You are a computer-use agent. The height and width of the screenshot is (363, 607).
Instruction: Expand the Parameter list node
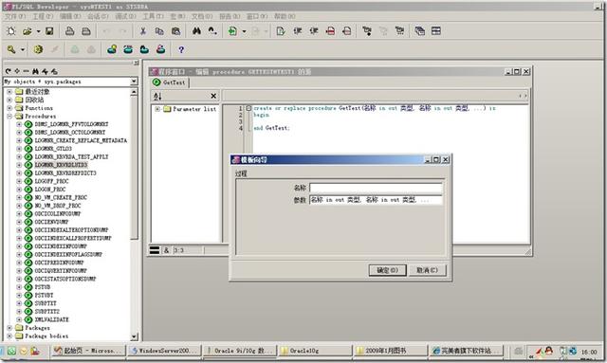(x=157, y=109)
